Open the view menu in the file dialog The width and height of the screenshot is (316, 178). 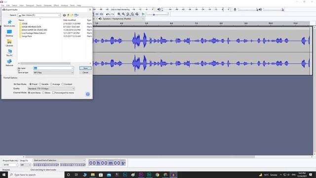(x=77, y=15)
